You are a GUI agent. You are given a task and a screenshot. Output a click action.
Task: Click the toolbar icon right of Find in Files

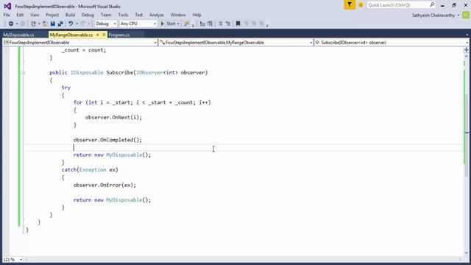202,24
